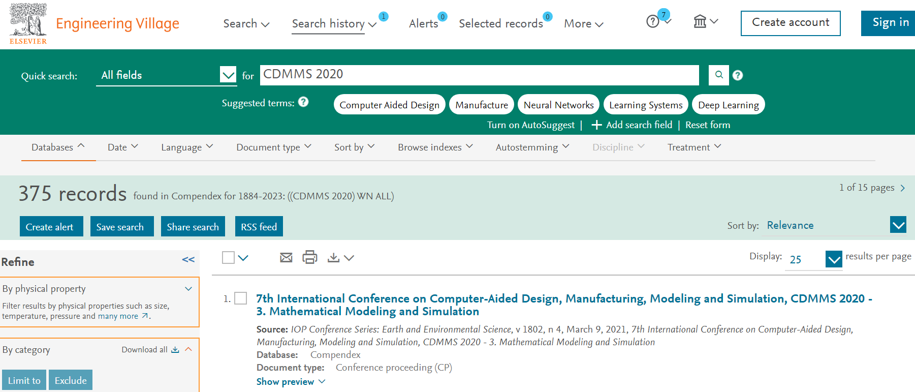Print selected records printer icon

tap(310, 257)
